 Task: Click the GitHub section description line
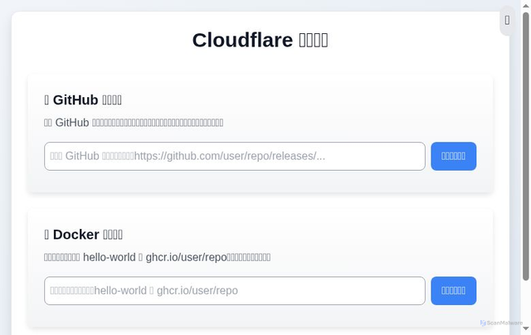pos(134,123)
